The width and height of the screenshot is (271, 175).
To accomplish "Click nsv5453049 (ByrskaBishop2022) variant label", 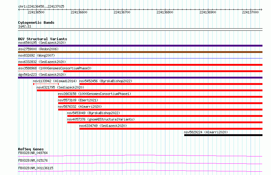I will click(x=93, y=113).
